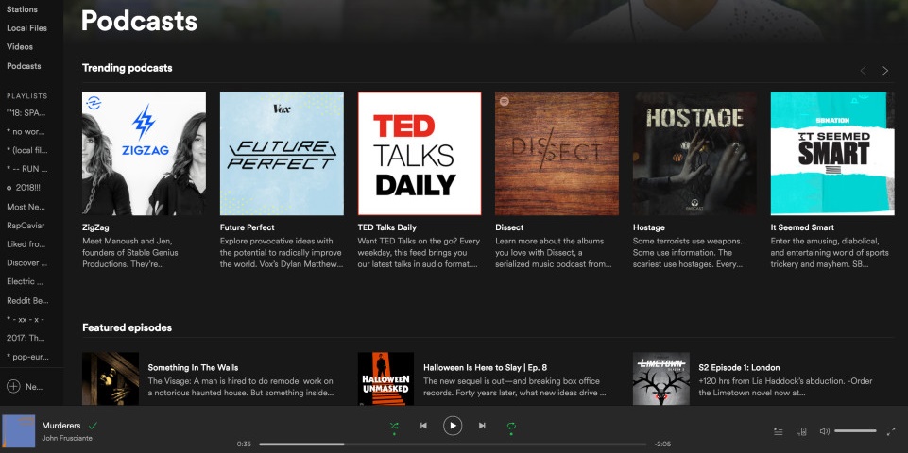Click Halloween Is Here to Slay title
Image resolution: width=908 pixels, height=453 pixels.
pos(486,367)
